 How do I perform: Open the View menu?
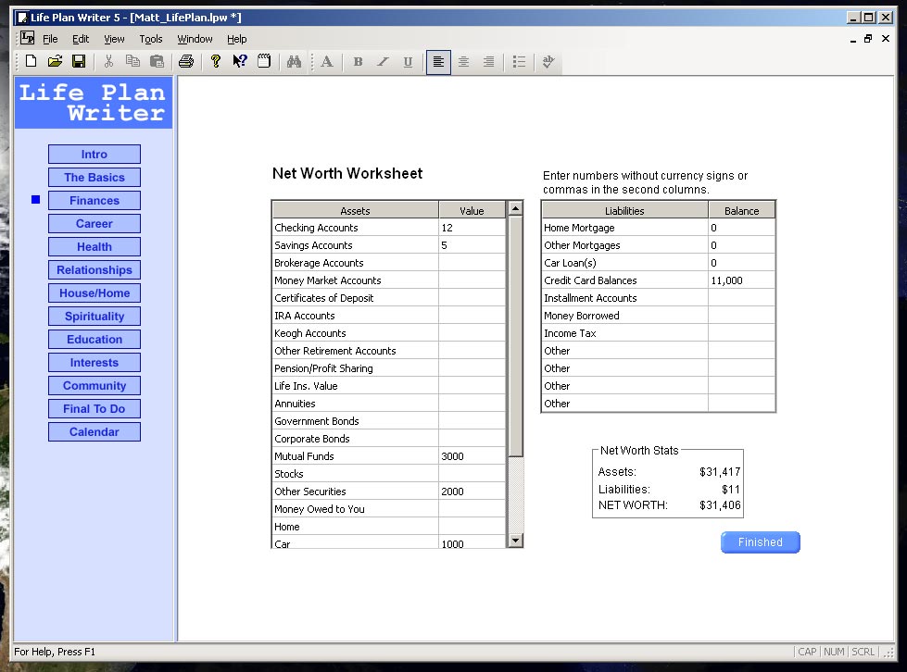pos(114,39)
